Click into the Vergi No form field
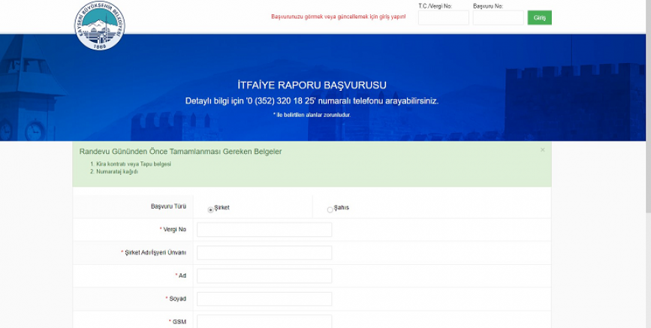Image resolution: width=651 pixels, height=328 pixels. point(264,230)
